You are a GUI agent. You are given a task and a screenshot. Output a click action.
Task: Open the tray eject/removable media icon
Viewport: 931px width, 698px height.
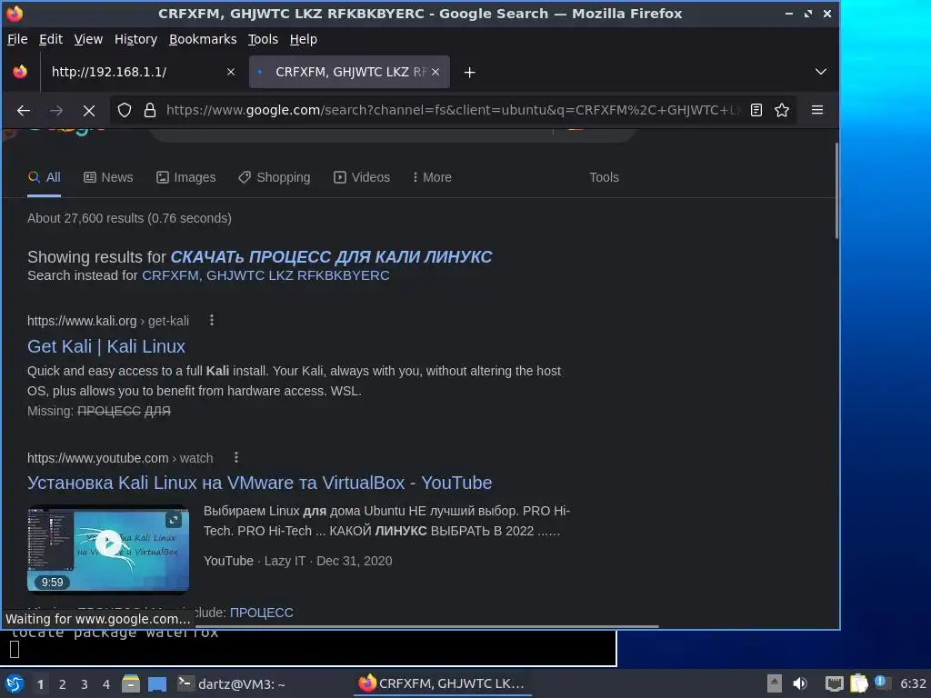(775, 683)
